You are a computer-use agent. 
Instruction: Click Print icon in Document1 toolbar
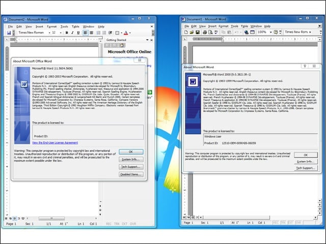(205, 32)
